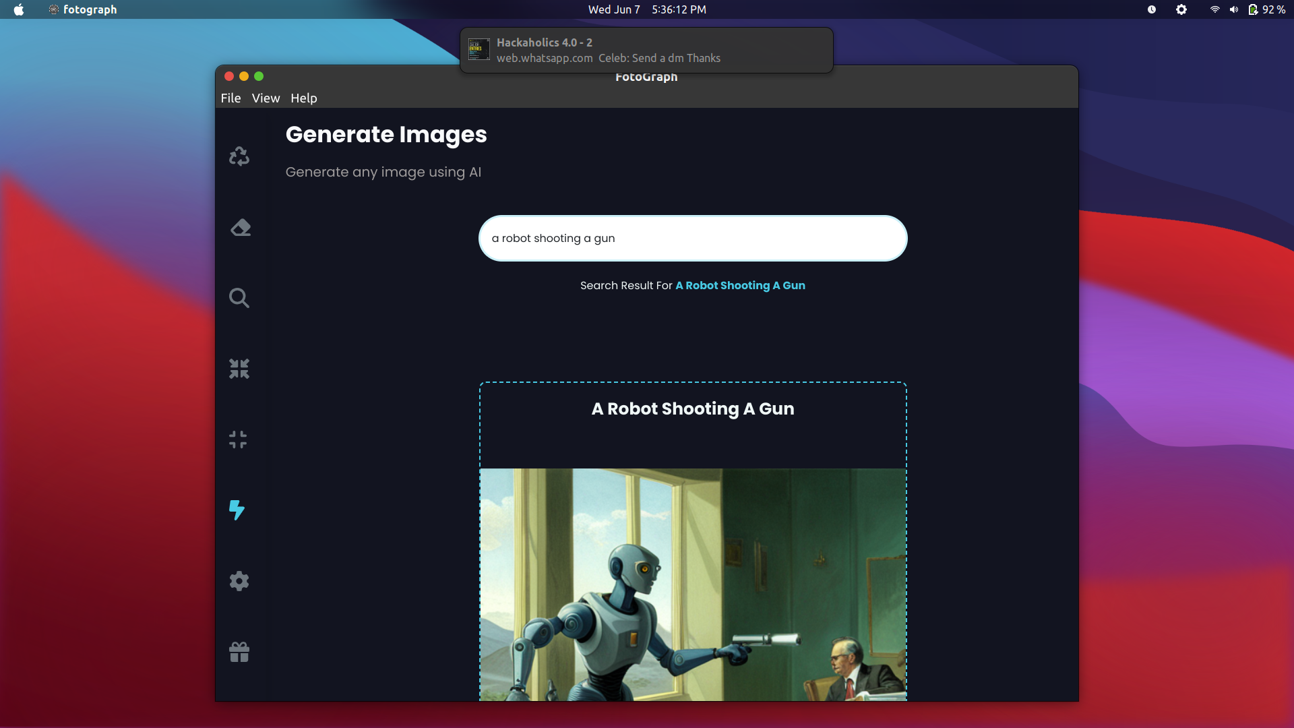1294x728 pixels.
Task: Click Help menu item
Action: click(x=303, y=98)
